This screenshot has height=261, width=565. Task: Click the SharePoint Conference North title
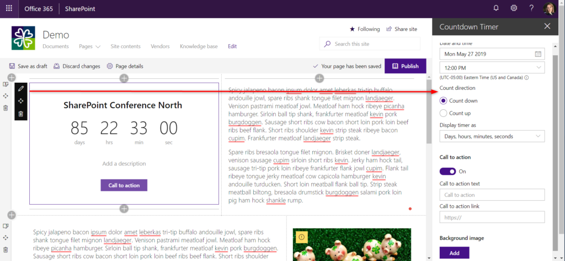coord(123,105)
